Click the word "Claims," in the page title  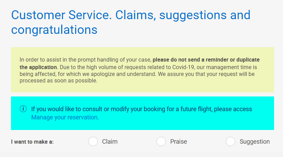[135, 15]
